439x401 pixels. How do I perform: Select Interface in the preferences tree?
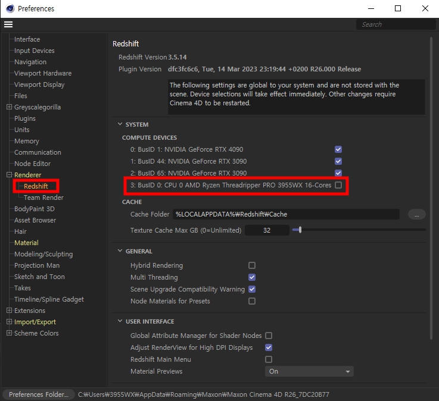coord(27,39)
